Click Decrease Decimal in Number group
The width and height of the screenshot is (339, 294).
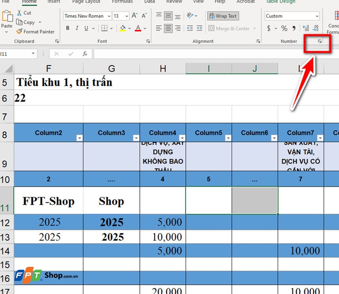click(315, 28)
